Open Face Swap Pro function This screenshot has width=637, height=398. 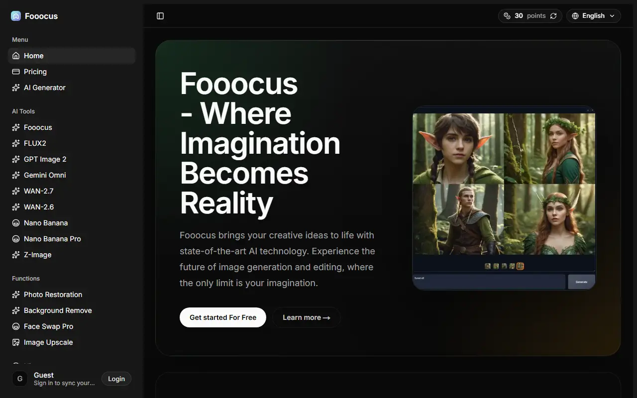coord(72,326)
